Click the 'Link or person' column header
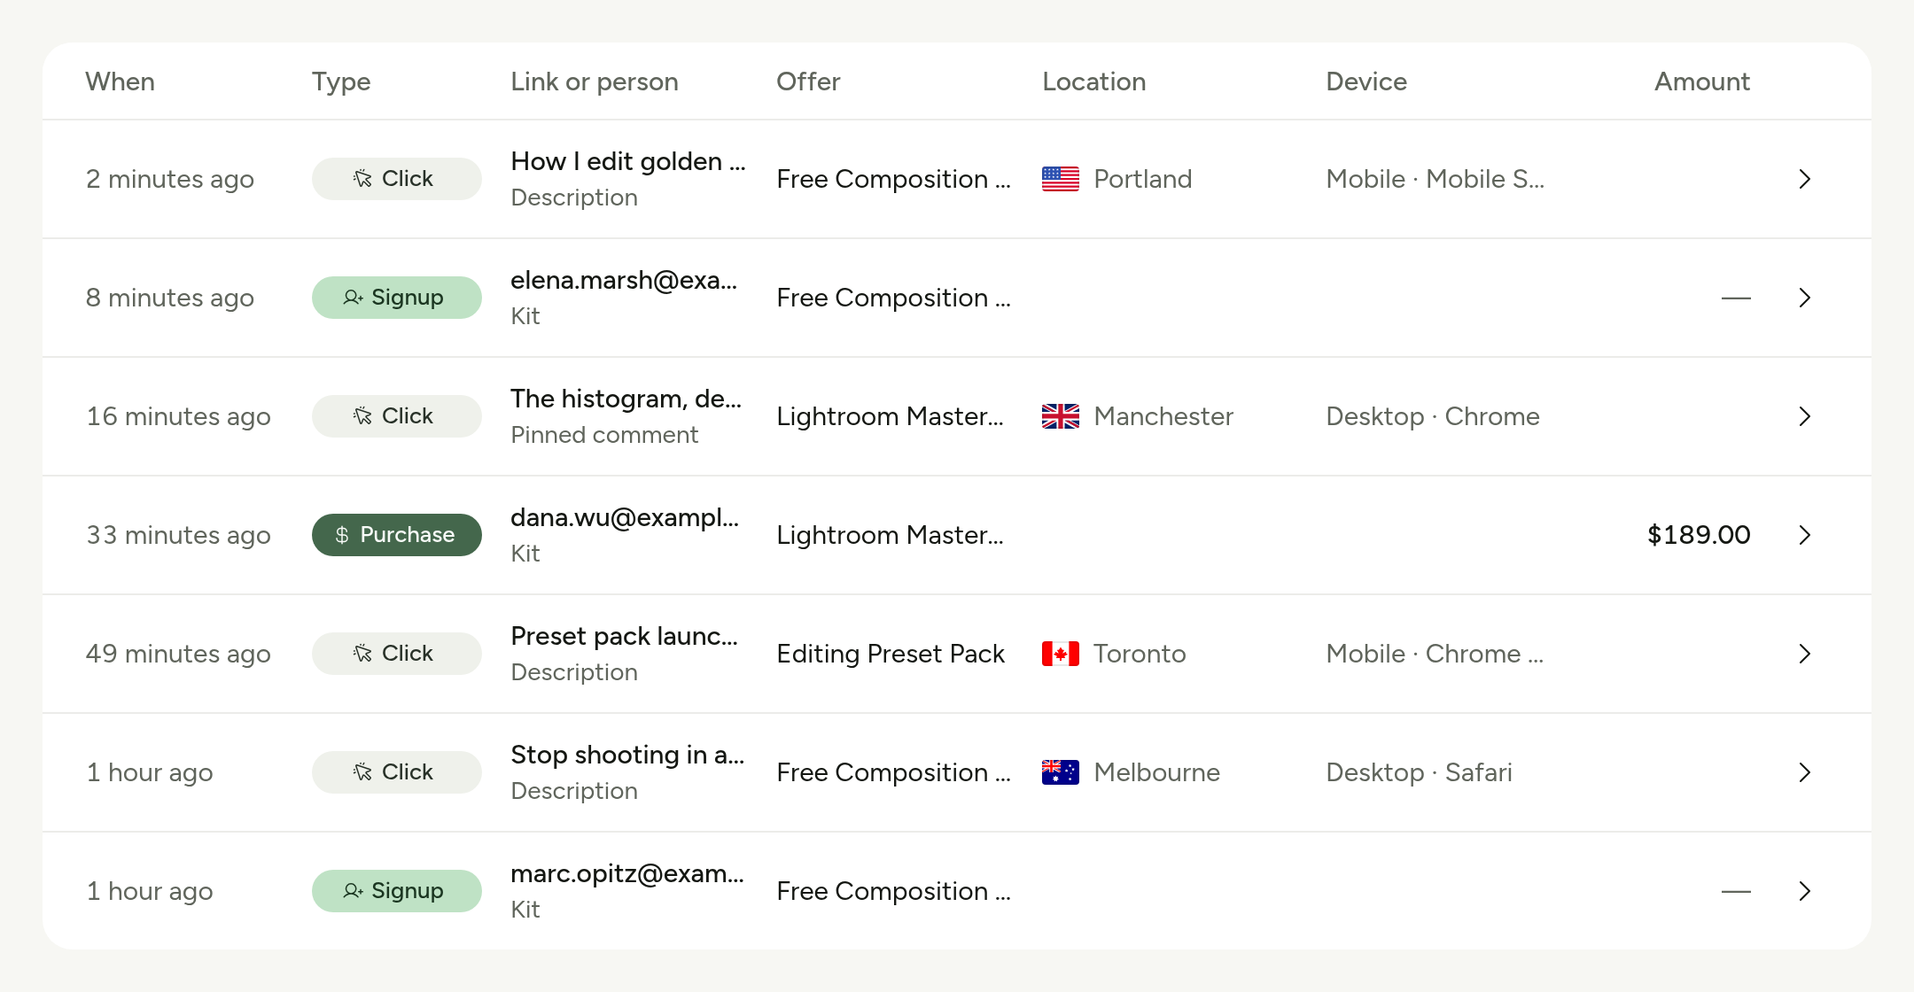1914x992 pixels. (x=595, y=81)
